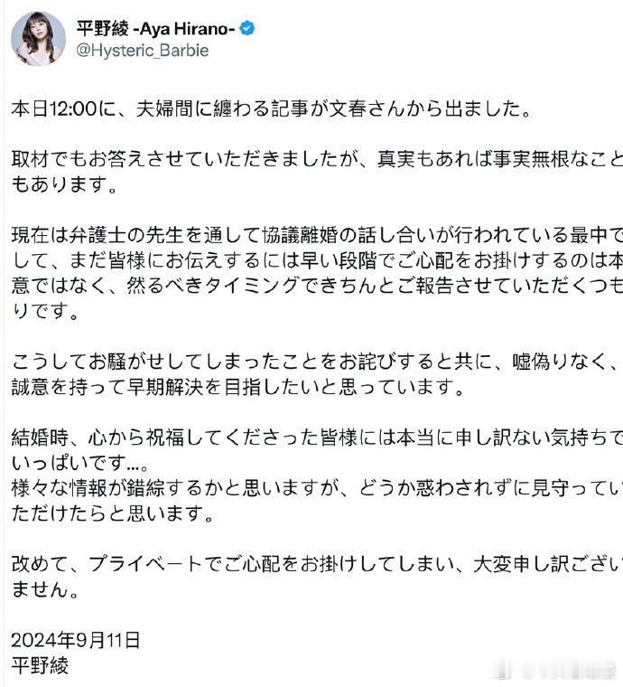The height and width of the screenshot is (687, 623).
Task: Visit the @Hysteric_Barbie handle link
Action: 142,51
